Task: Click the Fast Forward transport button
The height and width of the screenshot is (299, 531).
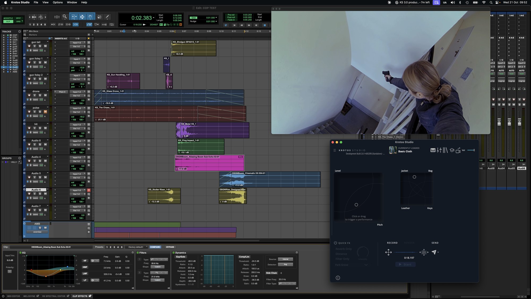Action: point(249,25)
